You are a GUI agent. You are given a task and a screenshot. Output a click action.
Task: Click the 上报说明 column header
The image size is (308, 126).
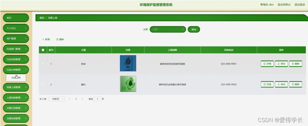(172, 50)
